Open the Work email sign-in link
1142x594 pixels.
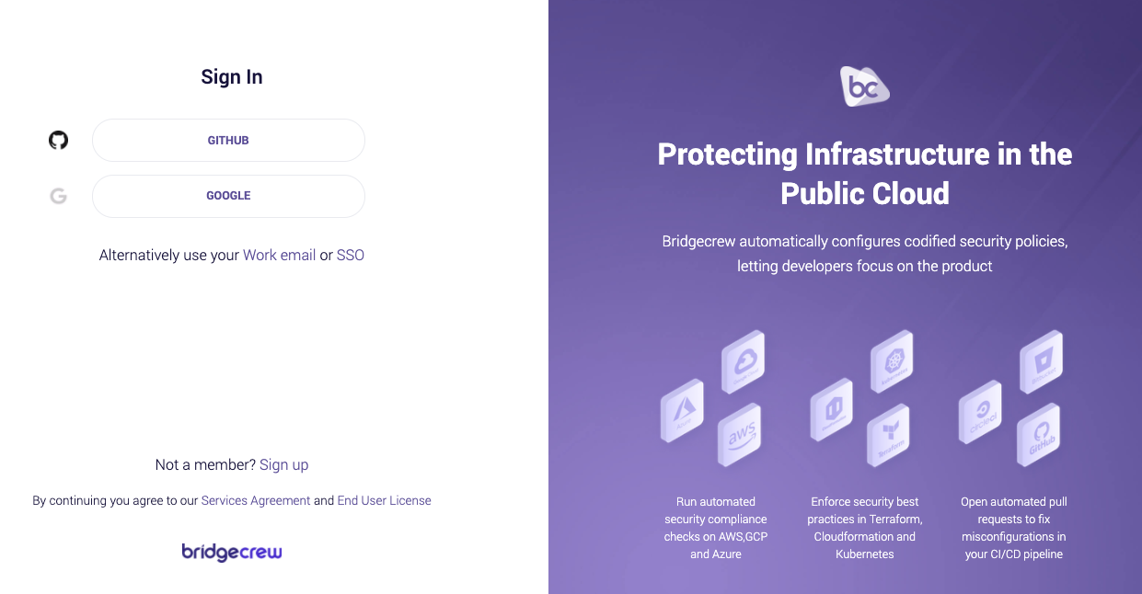pyautogui.click(x=279, y=256)
